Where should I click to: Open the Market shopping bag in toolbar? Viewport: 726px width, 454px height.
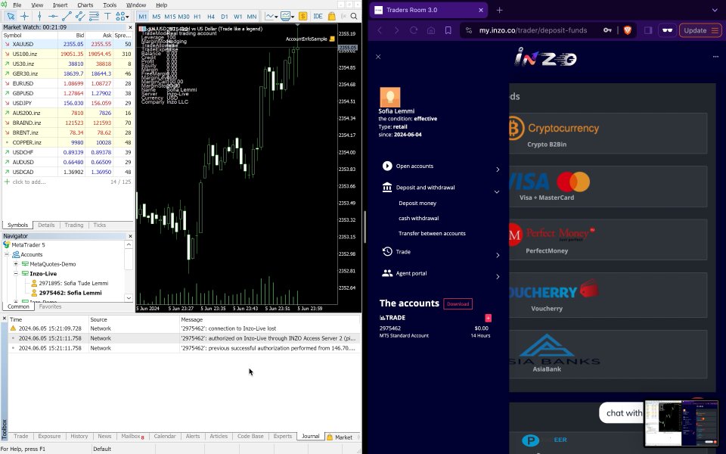331,16
